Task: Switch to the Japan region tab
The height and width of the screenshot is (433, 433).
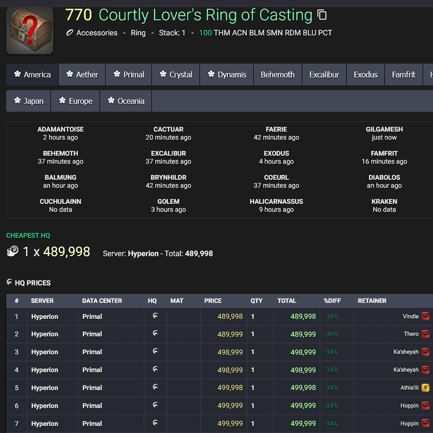Action: [28, 101]
